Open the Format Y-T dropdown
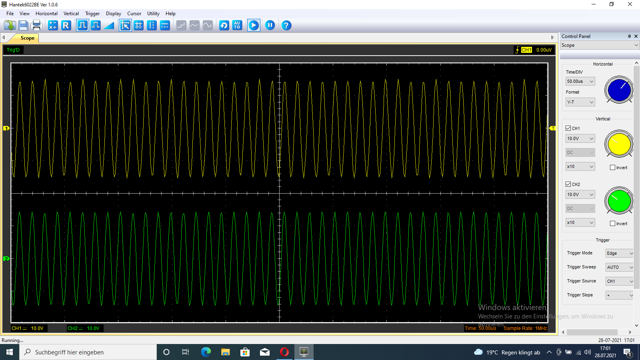The width and height of the screenshot is (640, 360). [580, 102]
